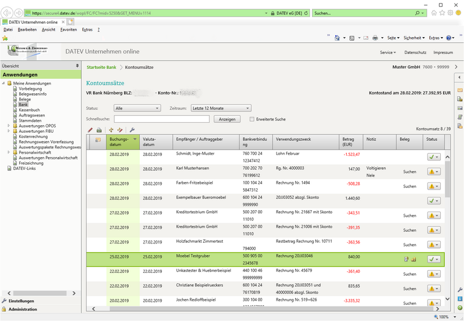464x321 pixels.
Task: Open status dropdown for Karl Musterhansen row
Action: point(434,172)
